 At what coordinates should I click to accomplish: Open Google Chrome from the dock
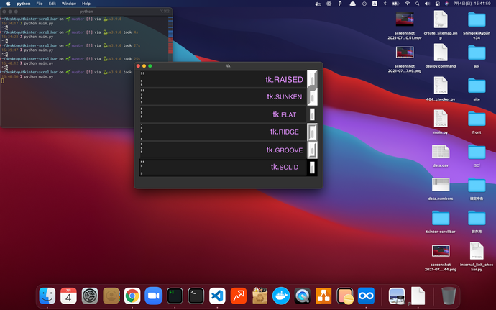(x=132, y=295)
